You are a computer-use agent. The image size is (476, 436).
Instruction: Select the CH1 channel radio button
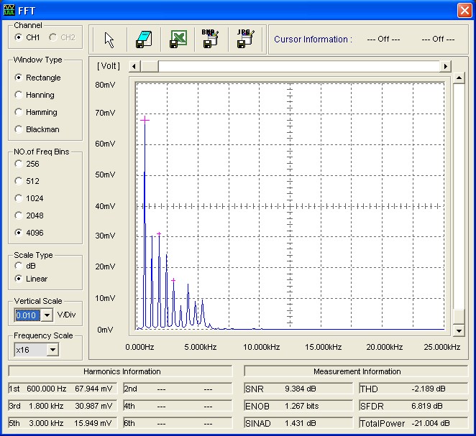19,37
